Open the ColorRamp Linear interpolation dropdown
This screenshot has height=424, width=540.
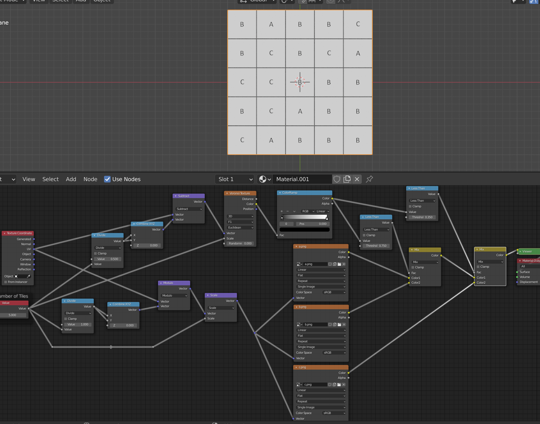pos(323,211)
